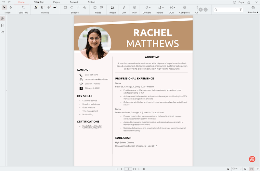Screen dimensions: 260x171
Task: Open the Feedback headset icon
Action: point(253,7)
